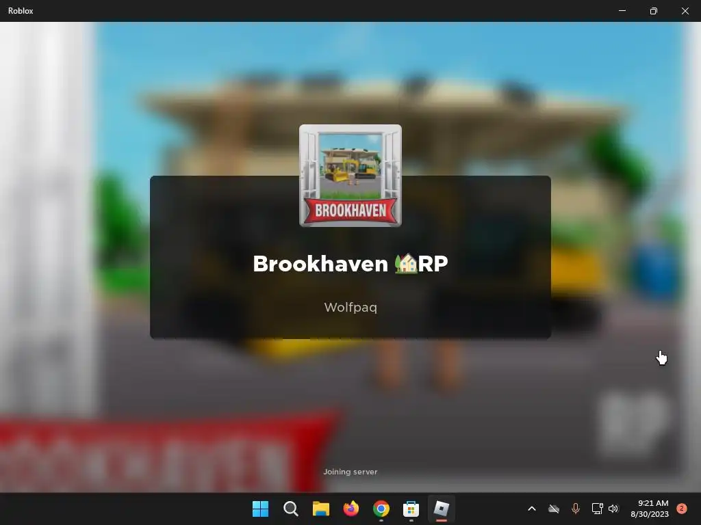Open Microsoft Store from the taskbar
701x525 pixels.
coord(411,509)
